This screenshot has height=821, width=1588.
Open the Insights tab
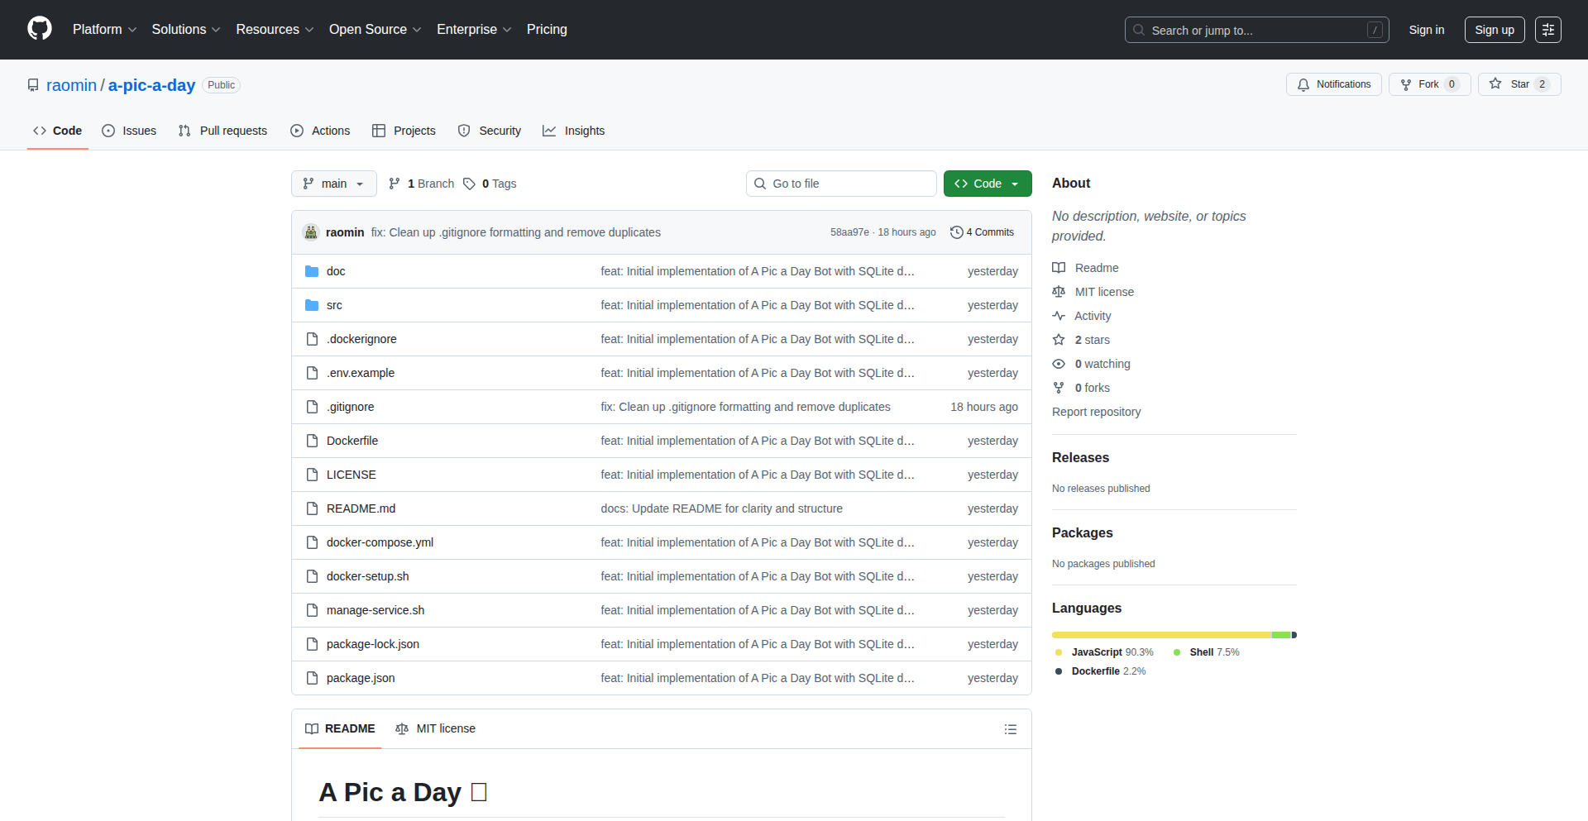[573, 131]
